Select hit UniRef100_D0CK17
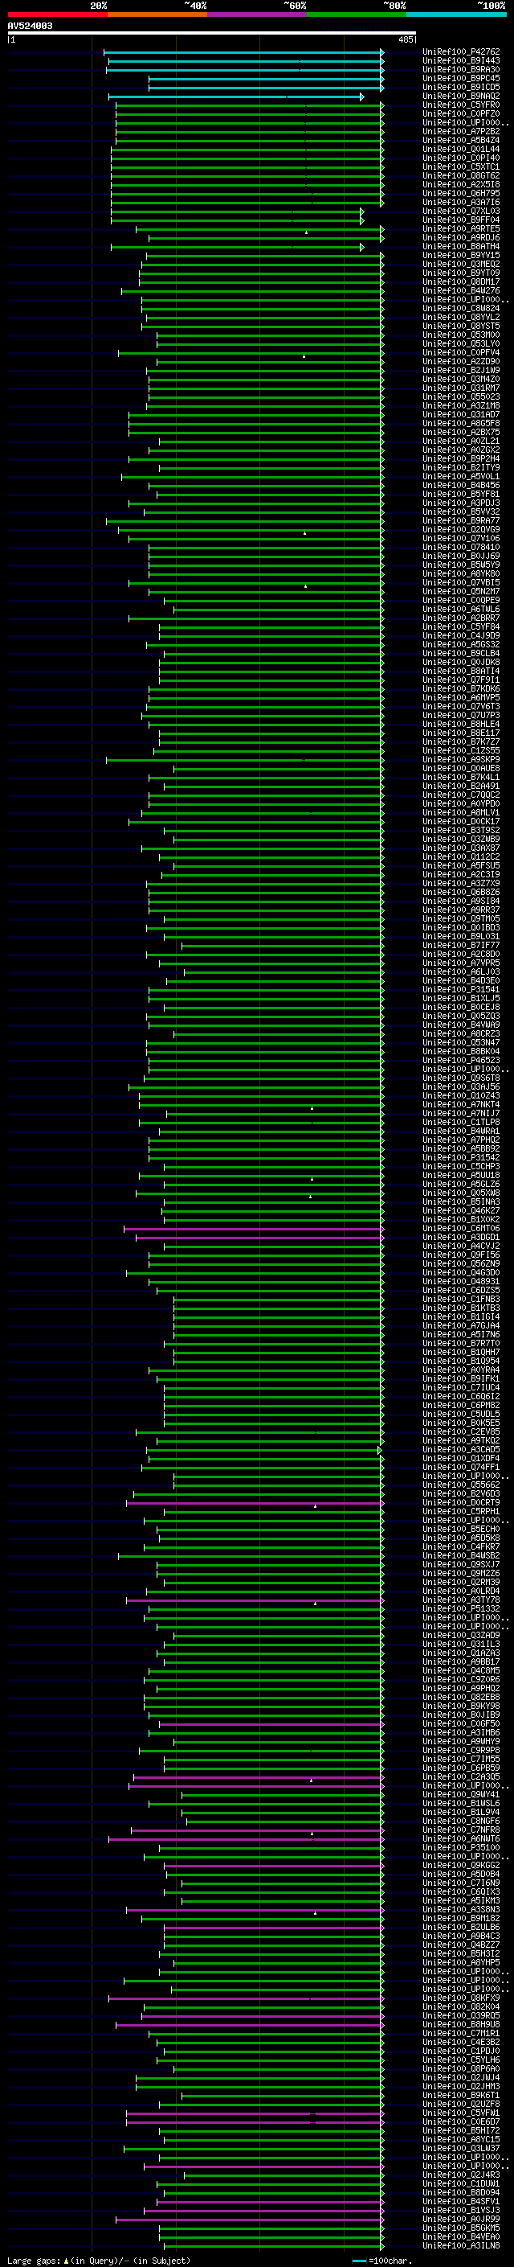 [x=460, y=821]
